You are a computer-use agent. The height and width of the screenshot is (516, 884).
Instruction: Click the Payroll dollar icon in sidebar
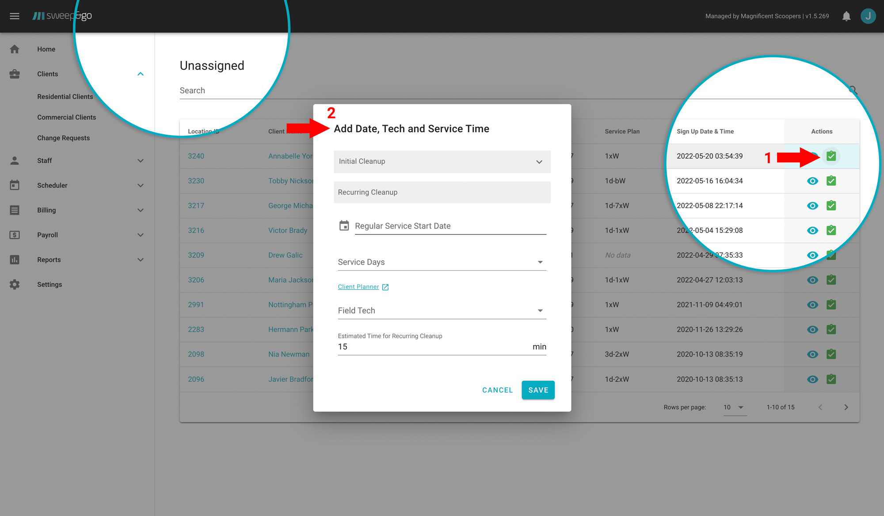point(15,235)
